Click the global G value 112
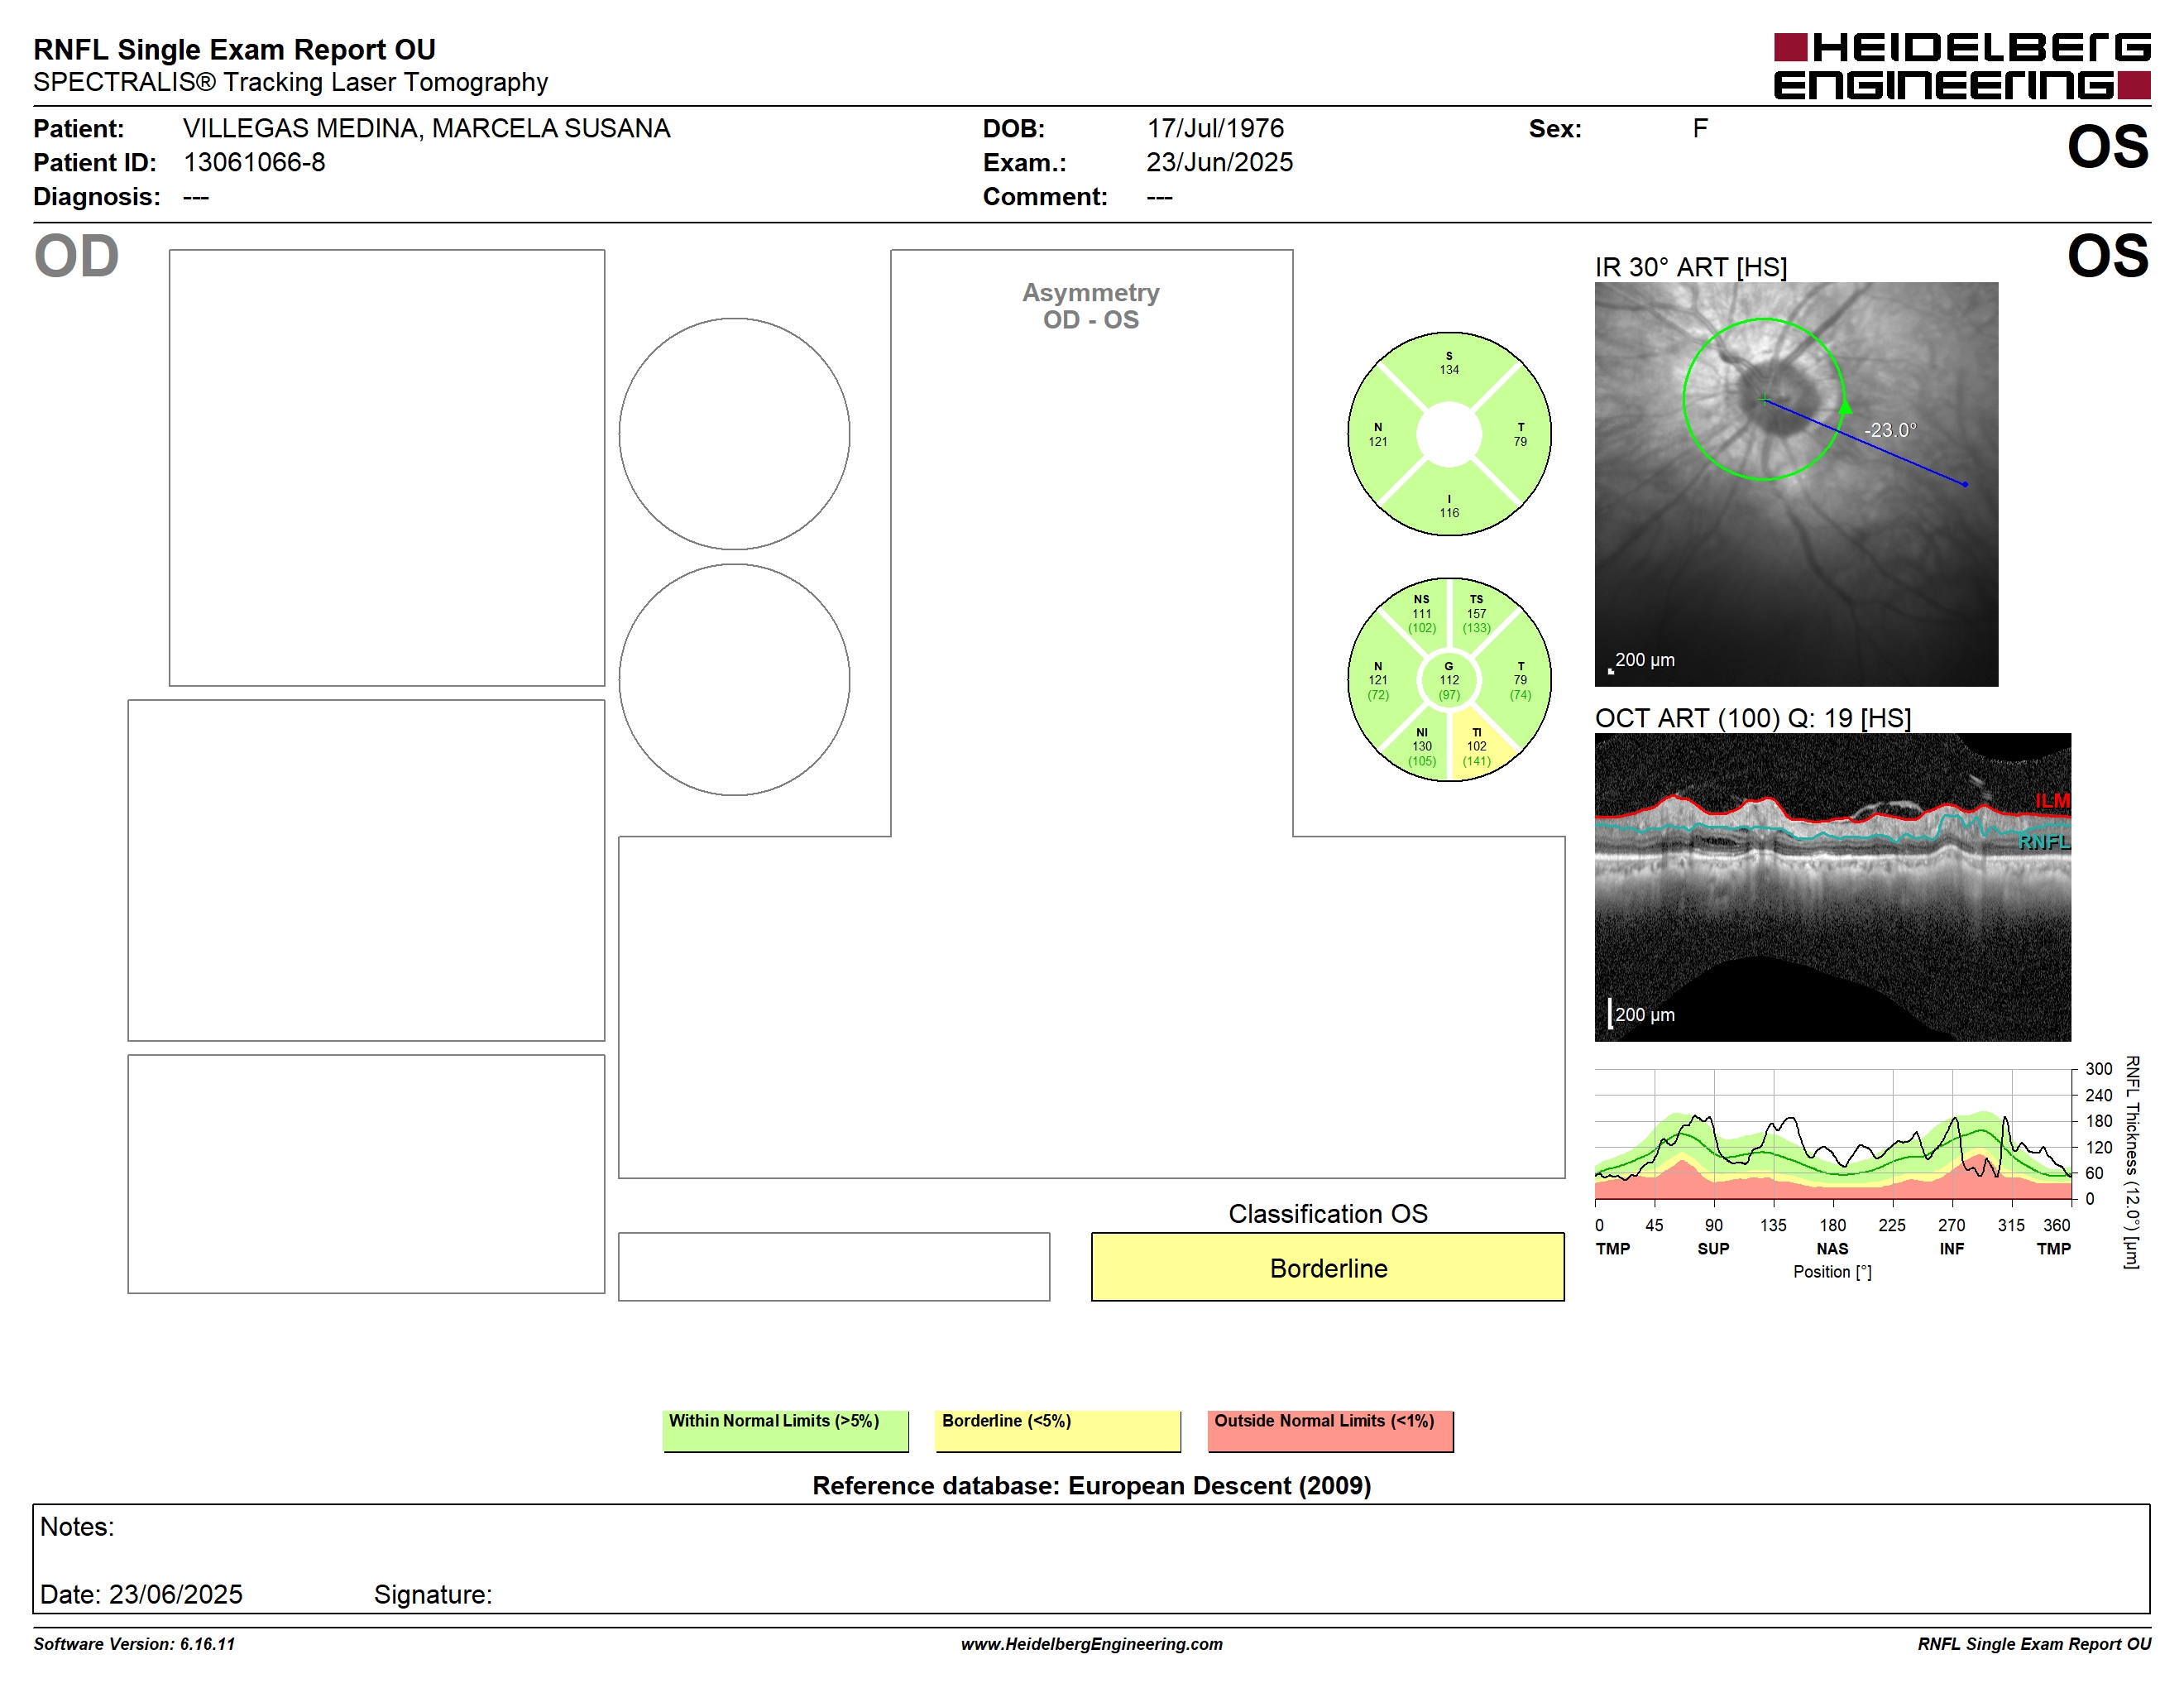This screenshot has width=2184, height=1688. [1449, 680]
